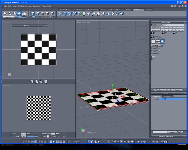The image size is (188, 150).
Task: Click the checkered cylinder UV mapping icon
Action: point(65,13)
